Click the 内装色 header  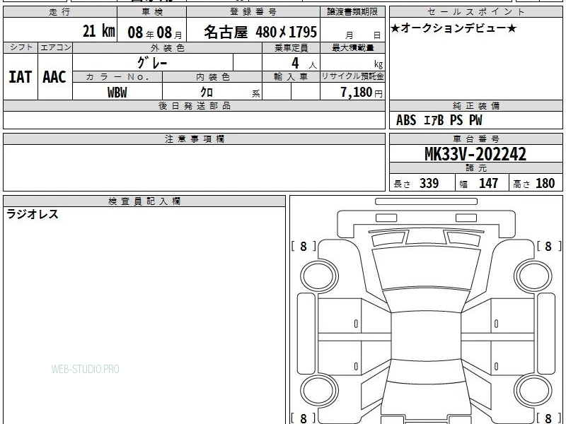(x=213, y=77)
